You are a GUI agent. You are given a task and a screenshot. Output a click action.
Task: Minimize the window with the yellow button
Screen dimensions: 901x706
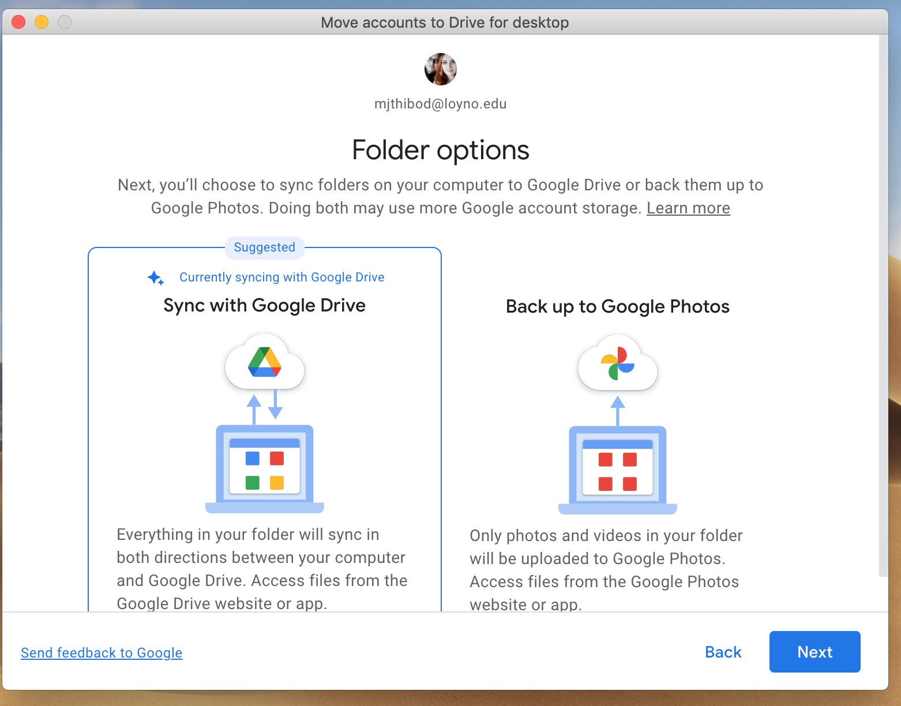click(x=42, y=22)
